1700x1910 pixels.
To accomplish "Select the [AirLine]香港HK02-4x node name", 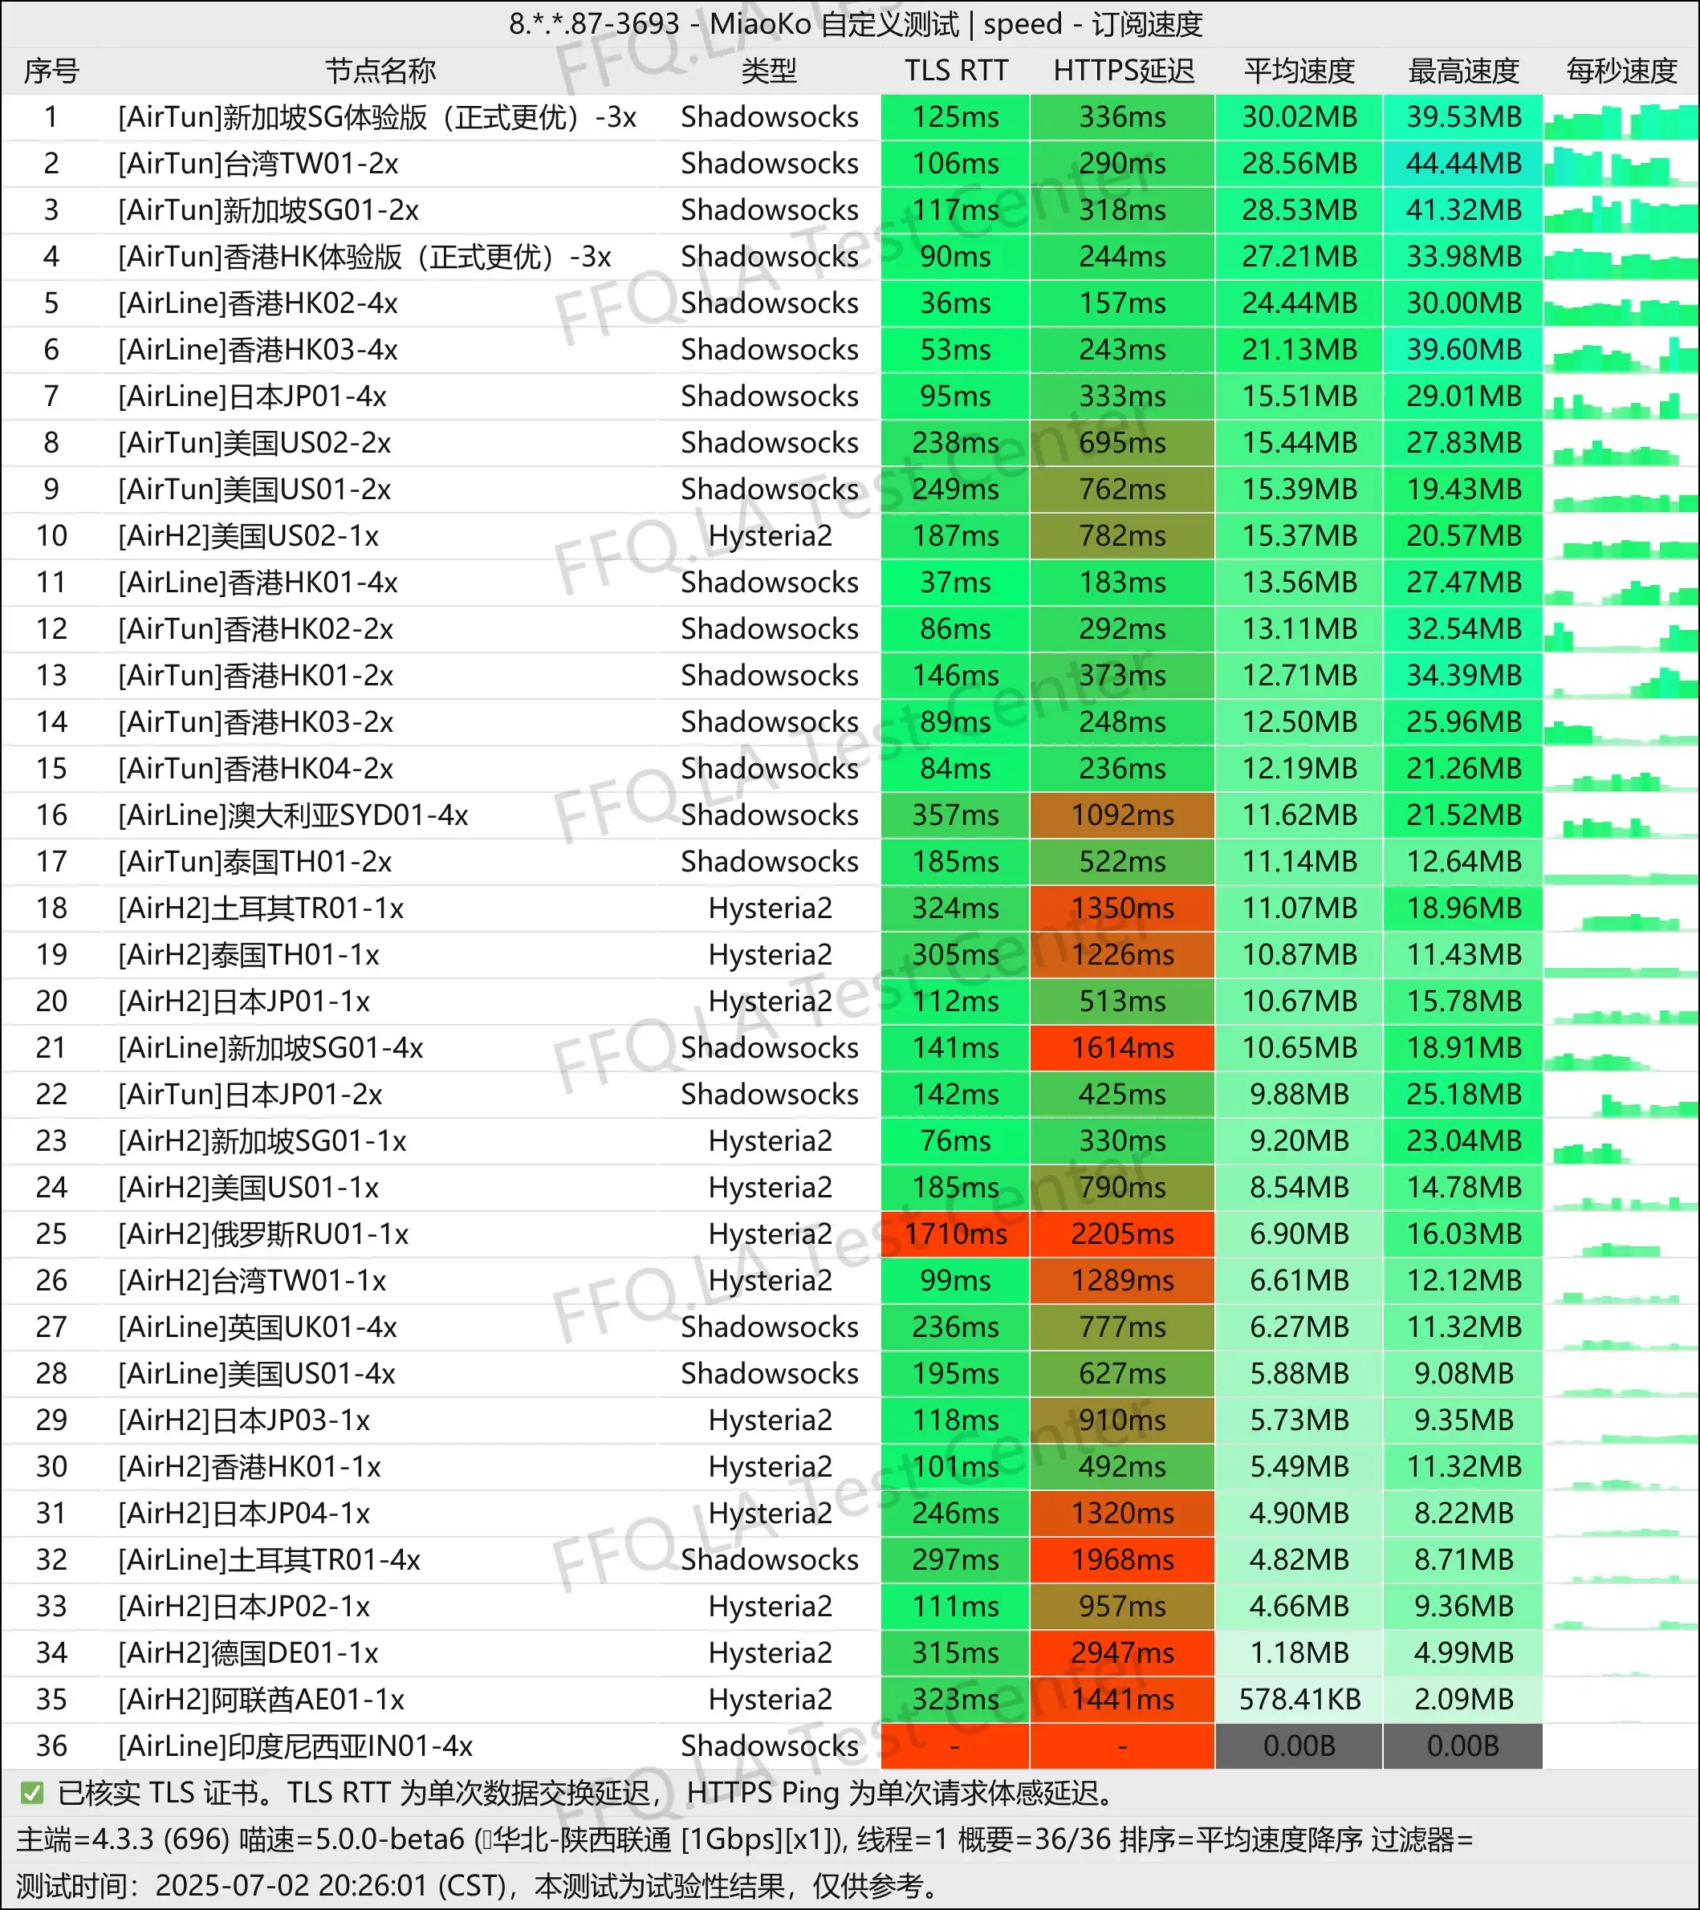I will click(258, 303).
